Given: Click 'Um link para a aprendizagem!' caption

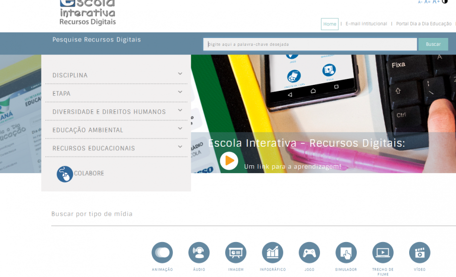Looking at the screenshot, I should [x=293, y=167].
